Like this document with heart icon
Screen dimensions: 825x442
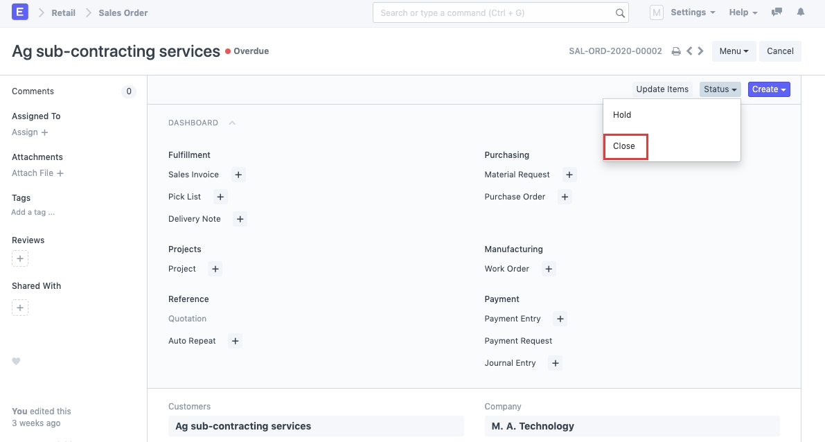pyautogui.click(x=17, y=361)
